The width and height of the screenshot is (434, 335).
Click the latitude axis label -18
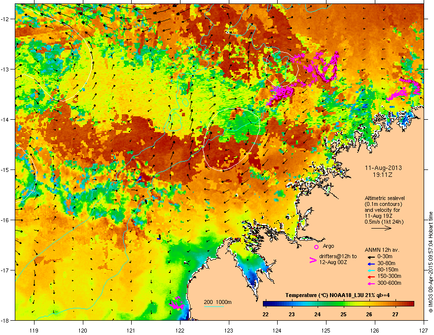point(5,320)
